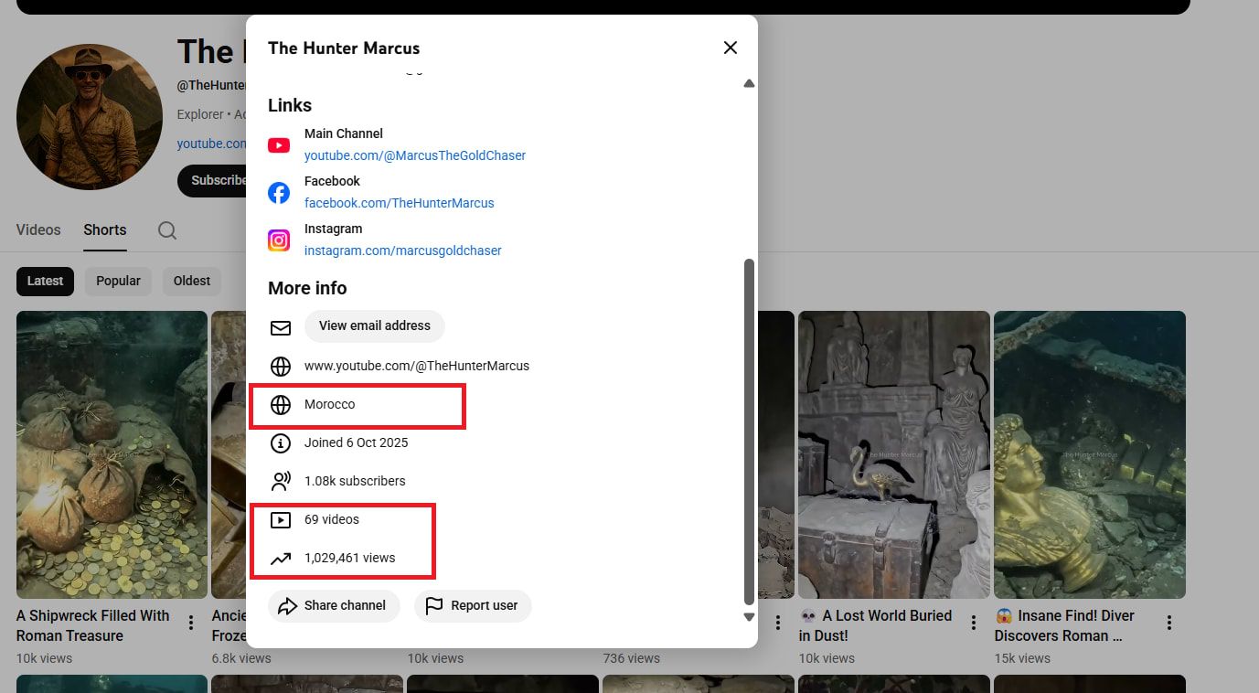Click the subscribers icon beside 1.08k subscribers
The height and width of the screenshot is (693, 1259).
click(281, 481)
